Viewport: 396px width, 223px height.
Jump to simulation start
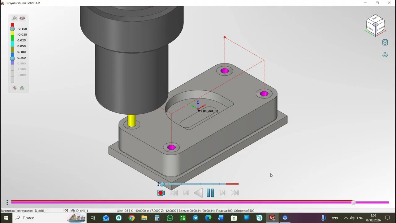pyautogui.click(x=174, y=193)
